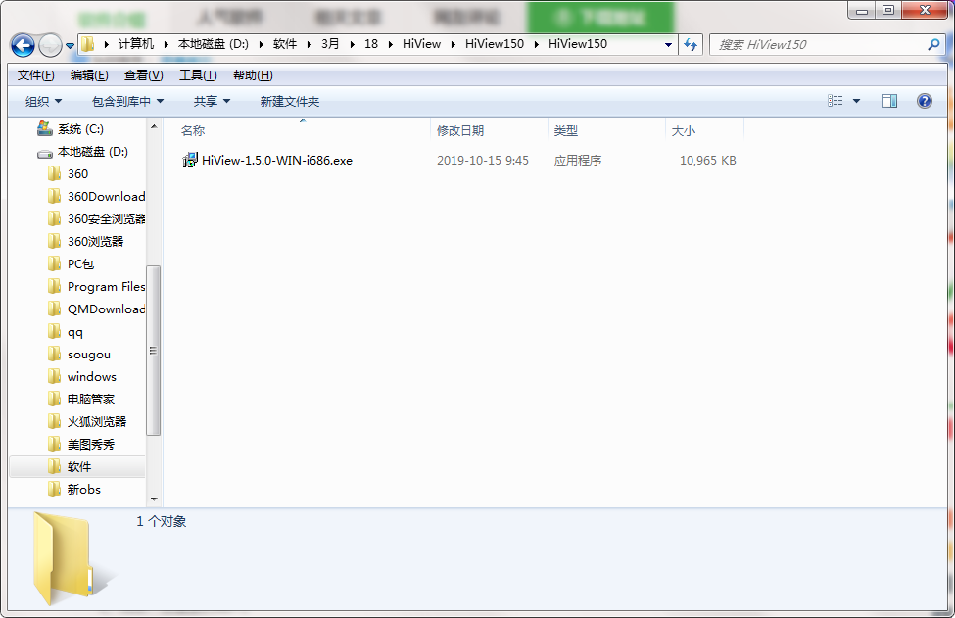Open the 360 folder in the tree
The height and width of the screenshot is (618, 955).
(77, 174)
